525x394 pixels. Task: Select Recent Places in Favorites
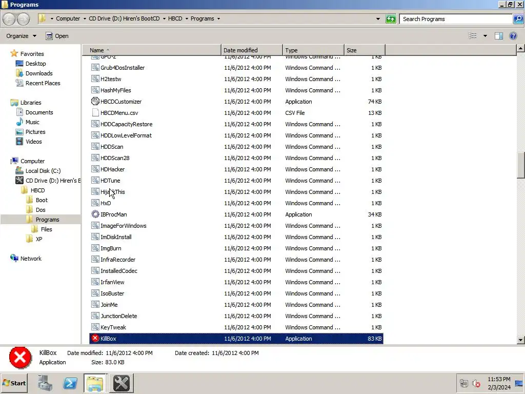tap(43, 83)
